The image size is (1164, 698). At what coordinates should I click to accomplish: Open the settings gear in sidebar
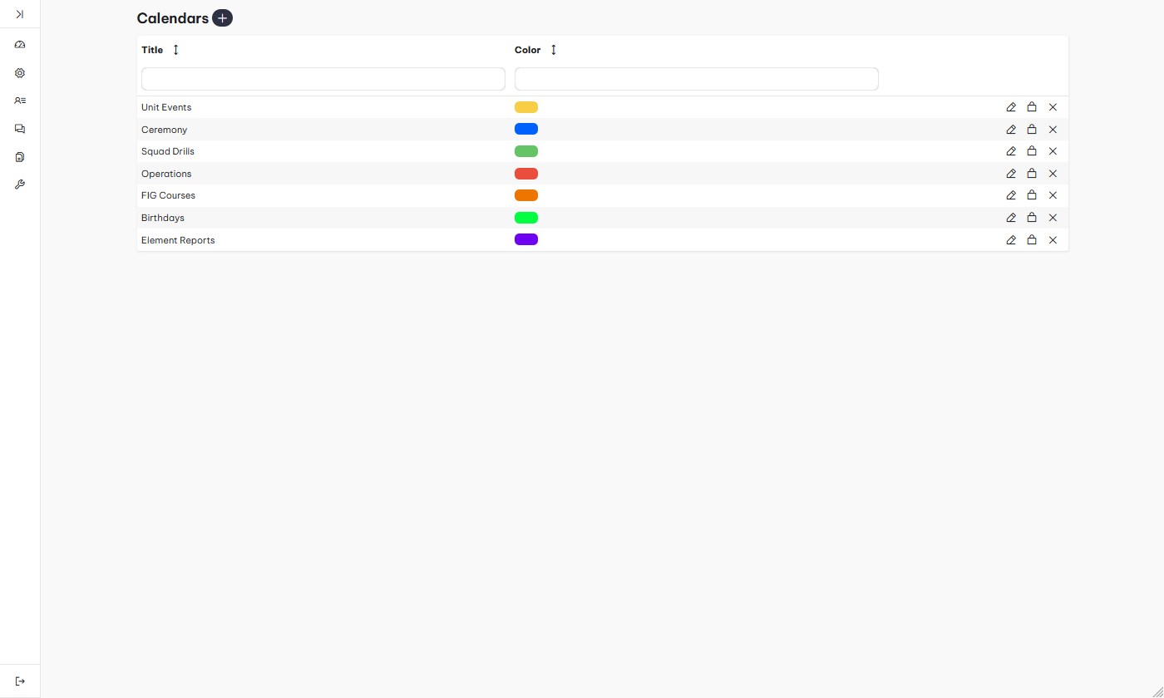pos(20,73)
